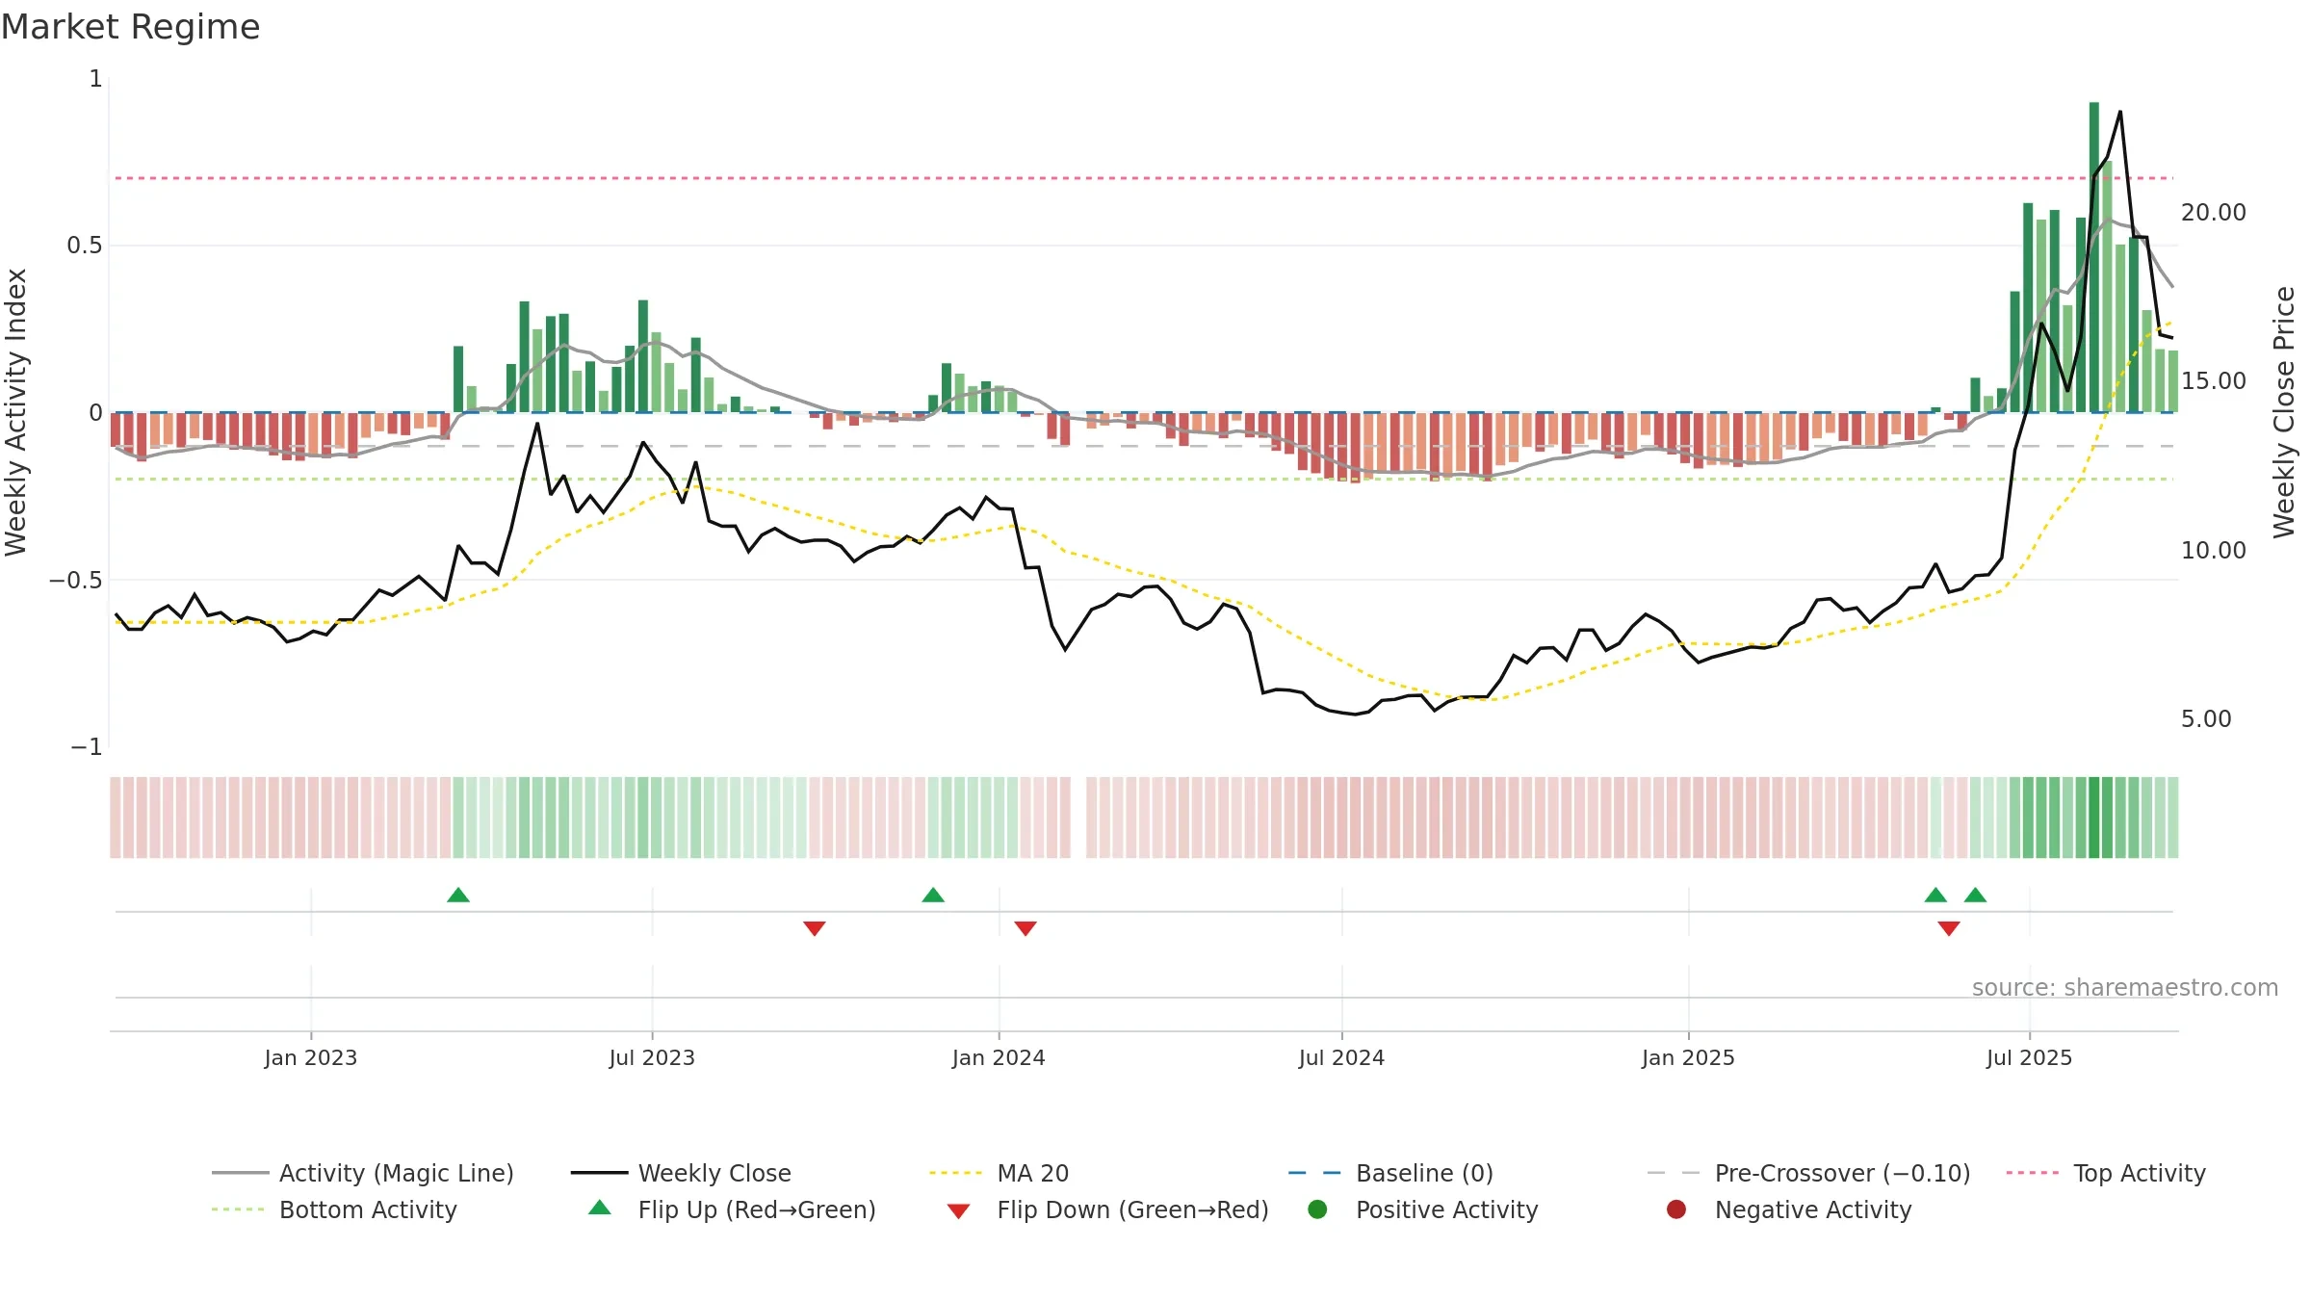The width and height of the screenshot is (2311, 1300).
Task: Click the red flip-down triangle just after Jan 2024
Action: click(x=1026, y=928)
